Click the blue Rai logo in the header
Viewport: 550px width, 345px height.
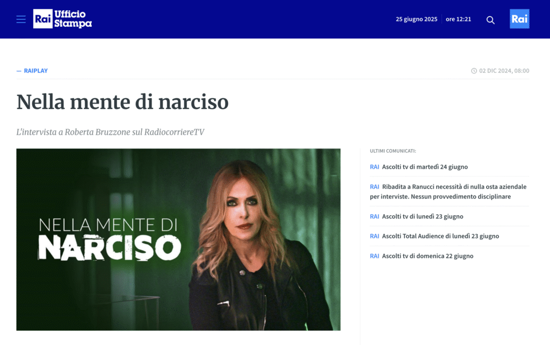pos(519,19)
